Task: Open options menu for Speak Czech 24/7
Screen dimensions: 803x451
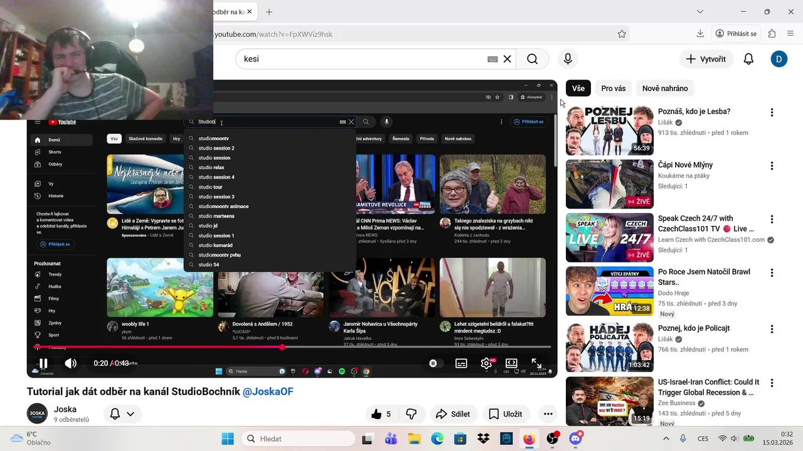Action: [772, 220]
